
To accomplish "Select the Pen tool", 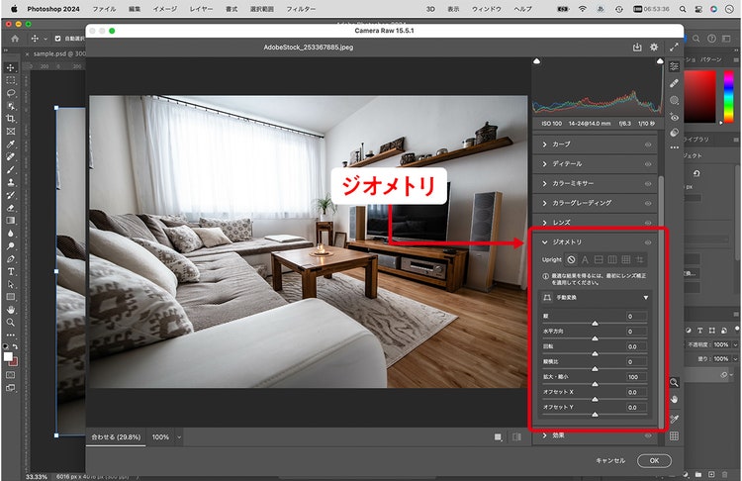I will 11,259.
